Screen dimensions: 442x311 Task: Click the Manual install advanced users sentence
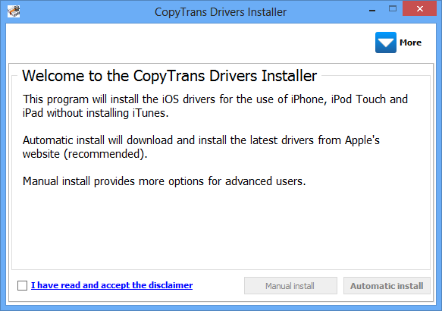pos(164,181)
